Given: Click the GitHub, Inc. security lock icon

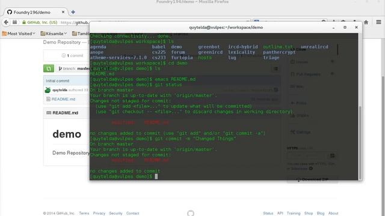Looking at the screenshot, I should (x=24, y=22).
